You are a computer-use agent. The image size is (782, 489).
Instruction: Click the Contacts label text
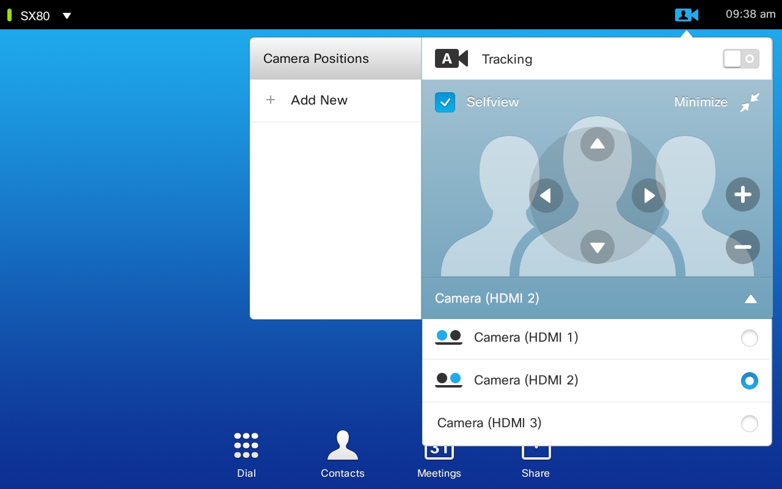point(343,473)
